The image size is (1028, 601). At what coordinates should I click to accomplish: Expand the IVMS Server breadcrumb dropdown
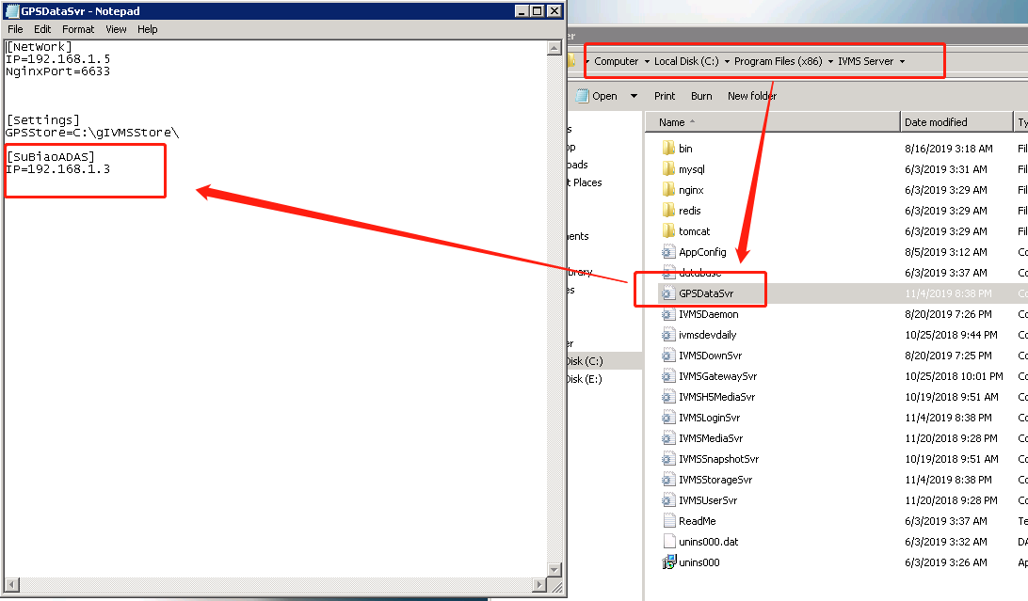coord(902,61)
